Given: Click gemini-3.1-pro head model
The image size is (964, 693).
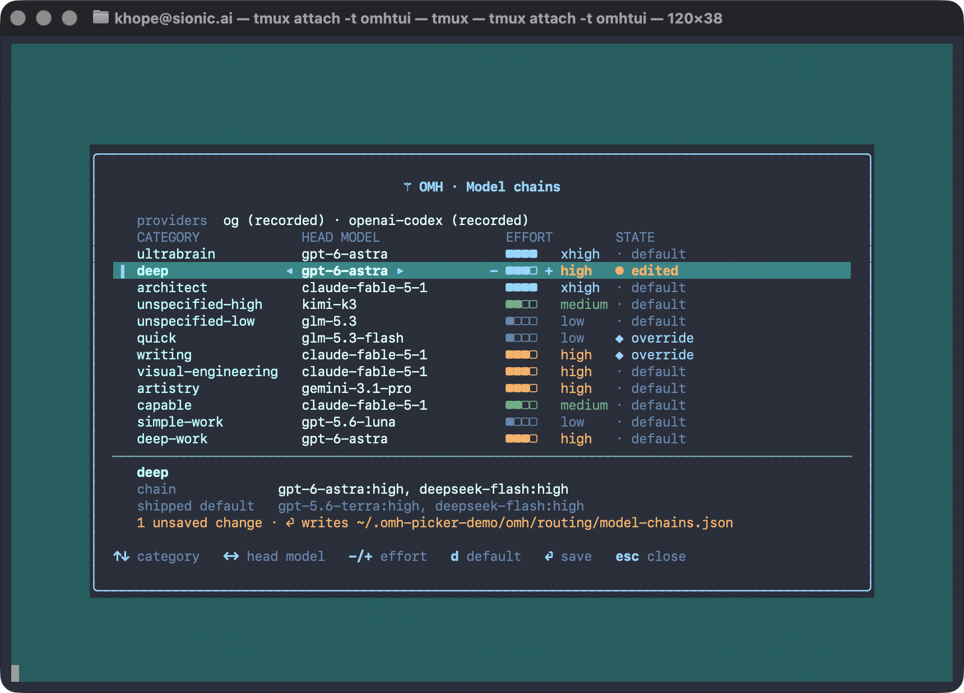Looking at the screenshot, I should [x=356, y=388].
